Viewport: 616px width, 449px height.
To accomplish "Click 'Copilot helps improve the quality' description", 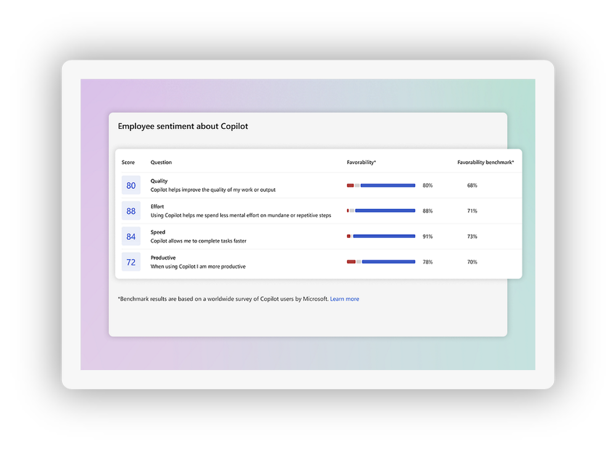I will click(x=213, y=190).
